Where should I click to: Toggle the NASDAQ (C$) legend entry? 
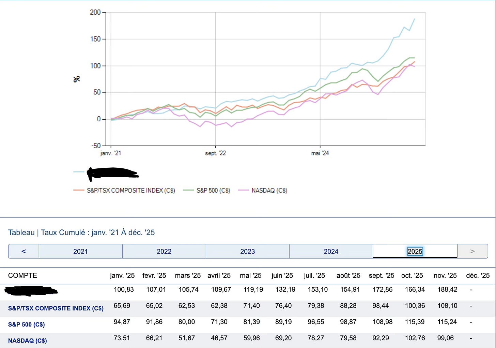click(263, 190)
